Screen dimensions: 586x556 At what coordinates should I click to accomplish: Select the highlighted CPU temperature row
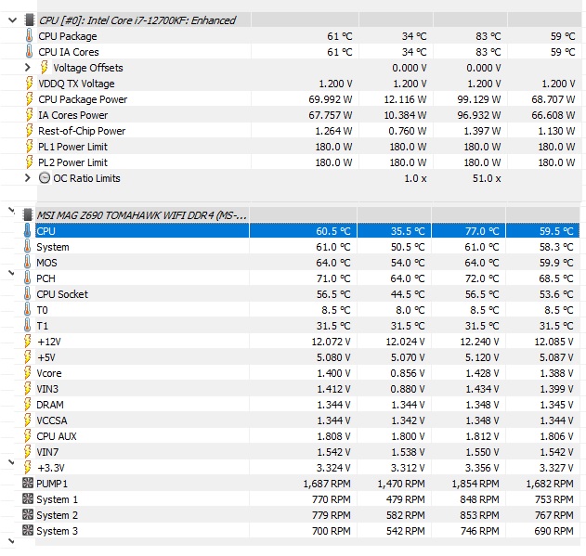(x=139, y=231)
